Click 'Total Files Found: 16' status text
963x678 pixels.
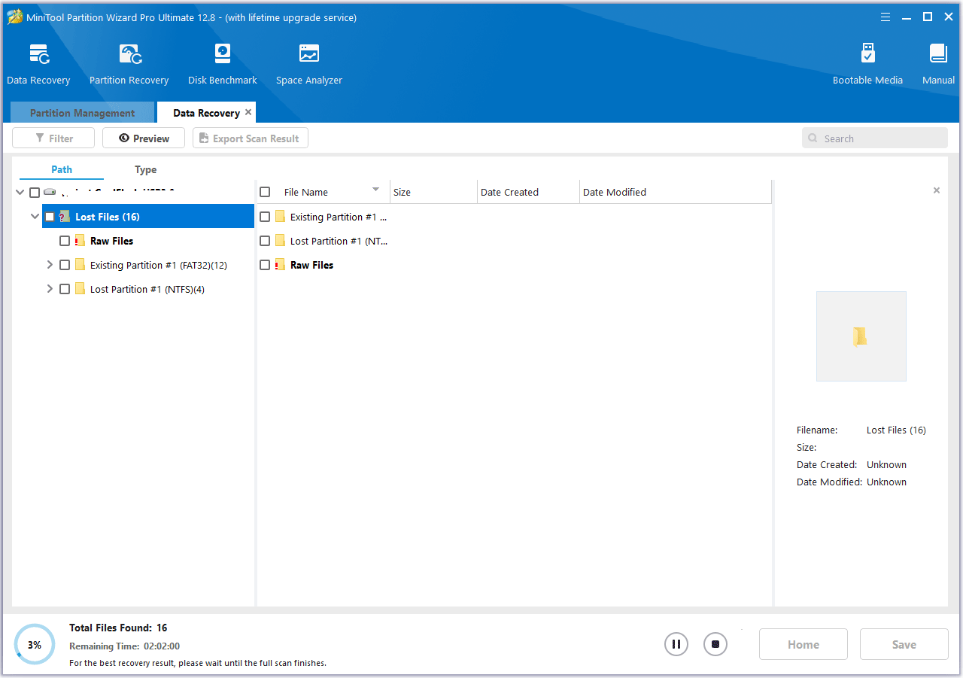pos(118,628)
